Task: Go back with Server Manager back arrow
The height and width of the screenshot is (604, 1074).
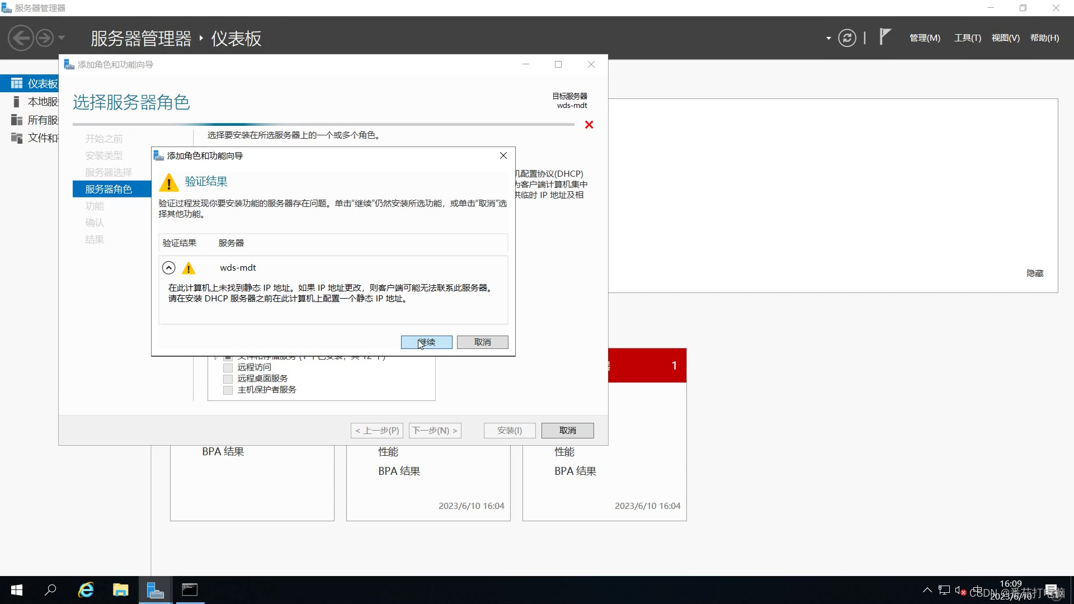Action: coord(21,38)
